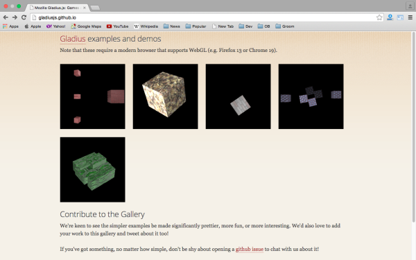416x260 pixels.
Task: Close the Mozilla Gladius.js tab
Action: [x=85, y=8]
